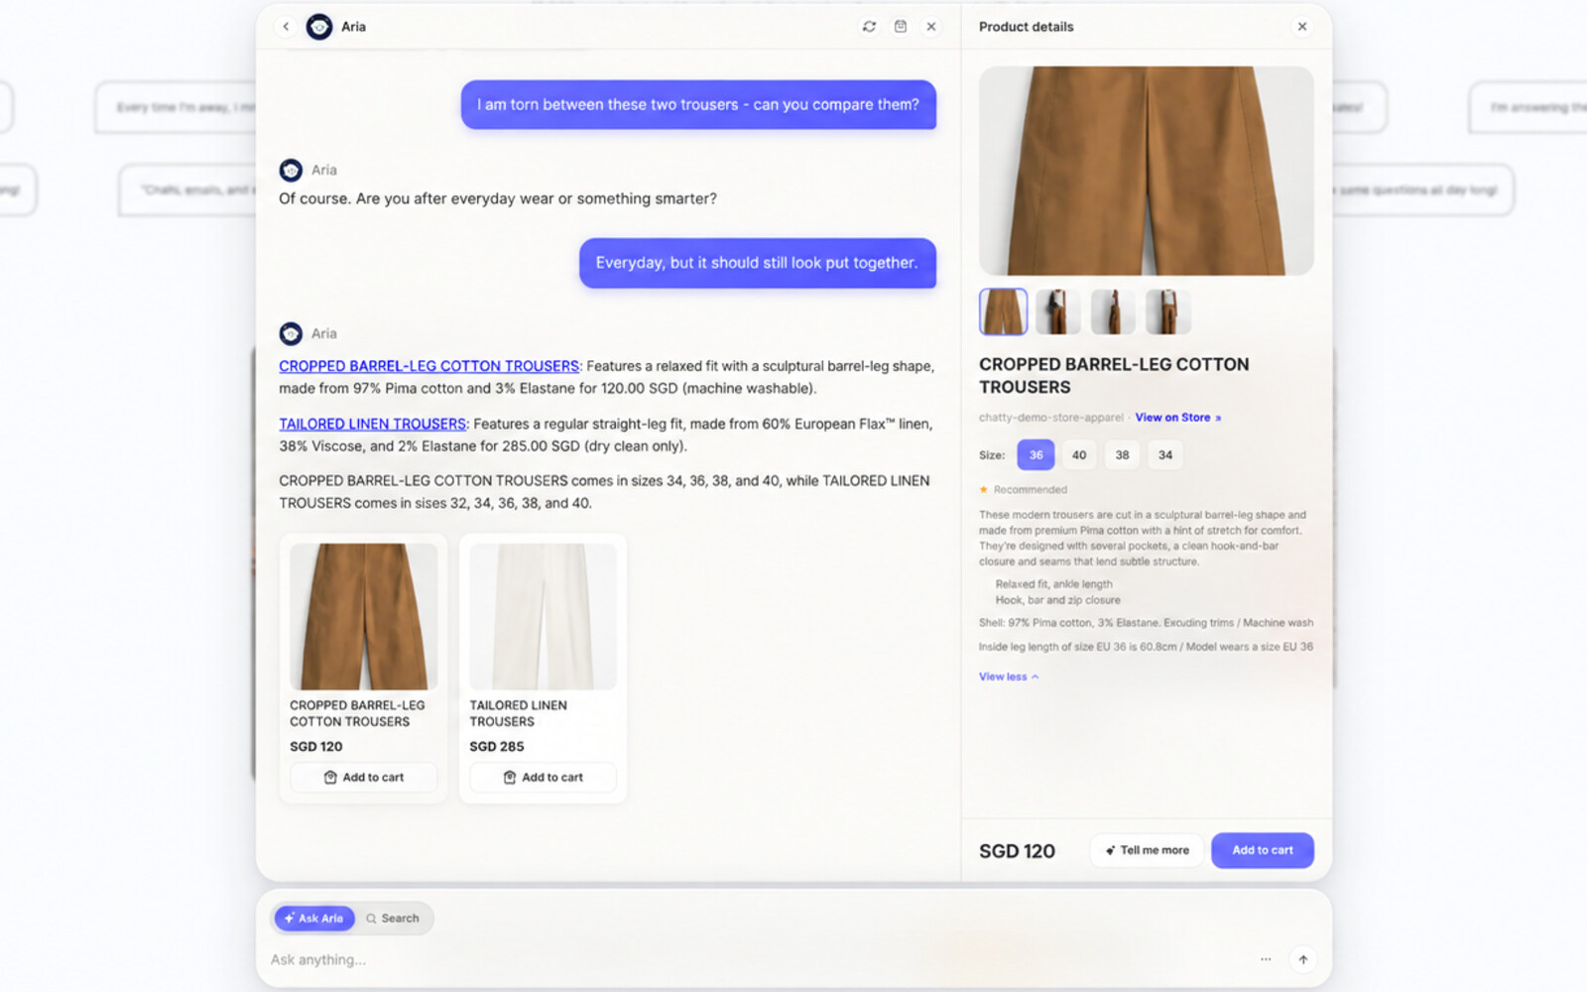Click the Aria avatar in the chat header

tap(319, 27)
